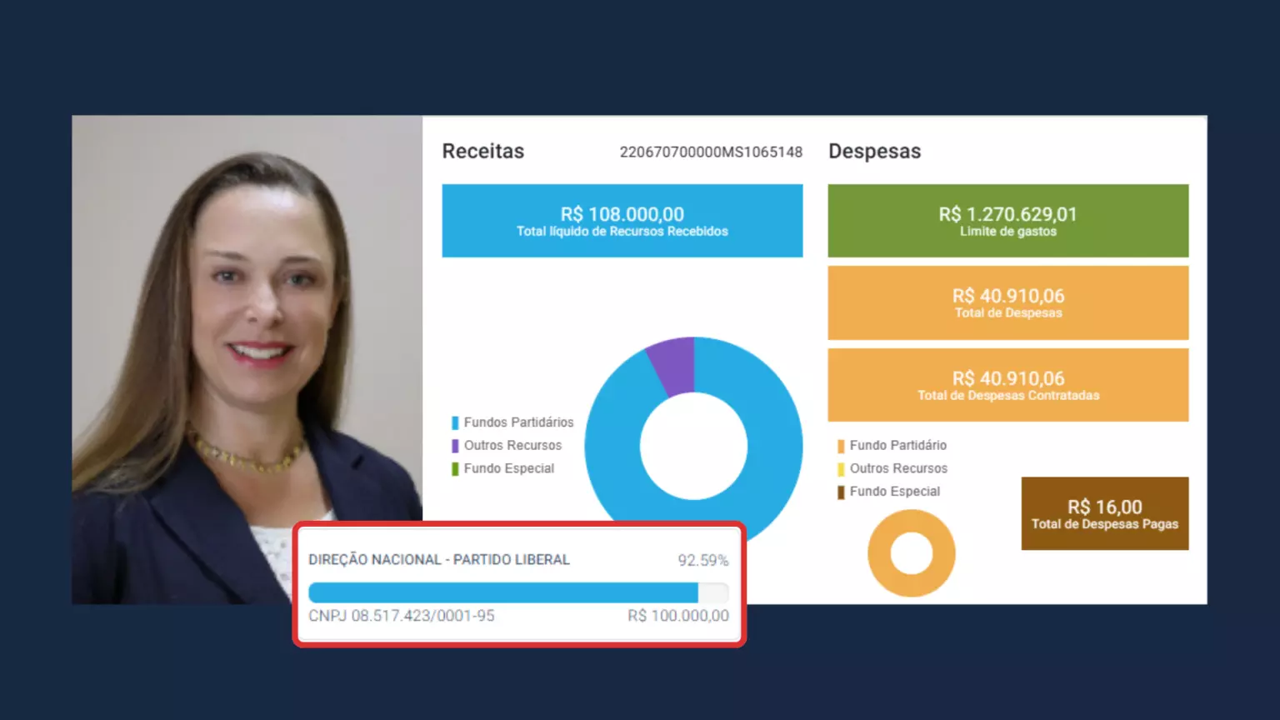Image resolution: width=1280 pixels, height=720 pixels.
Task: Click the blue donation progress bar
Action: 503,592
